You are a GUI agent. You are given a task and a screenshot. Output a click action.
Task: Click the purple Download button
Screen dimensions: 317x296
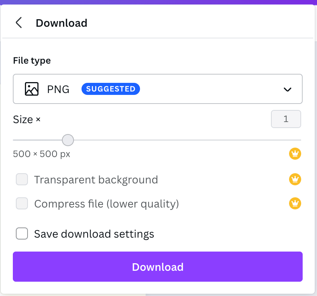click(x=158, y=267)
